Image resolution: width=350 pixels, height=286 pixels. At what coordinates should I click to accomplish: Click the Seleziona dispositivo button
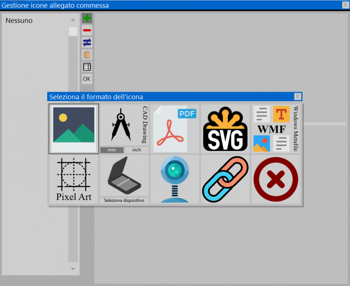(124, 201)
